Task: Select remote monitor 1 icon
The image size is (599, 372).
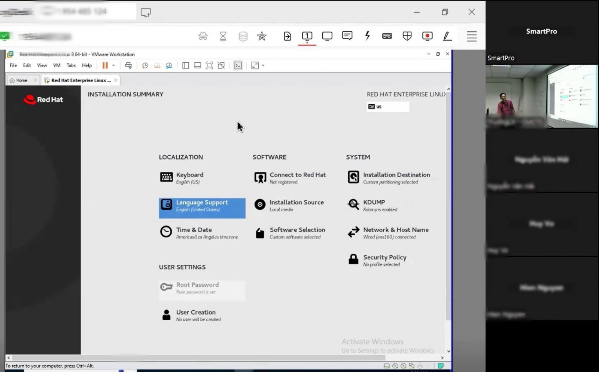Action: coord(307,36)
